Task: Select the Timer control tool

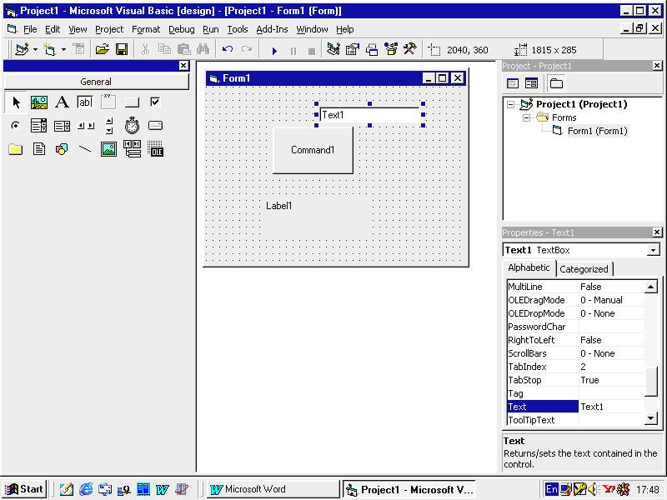Action: pos(132,126)
